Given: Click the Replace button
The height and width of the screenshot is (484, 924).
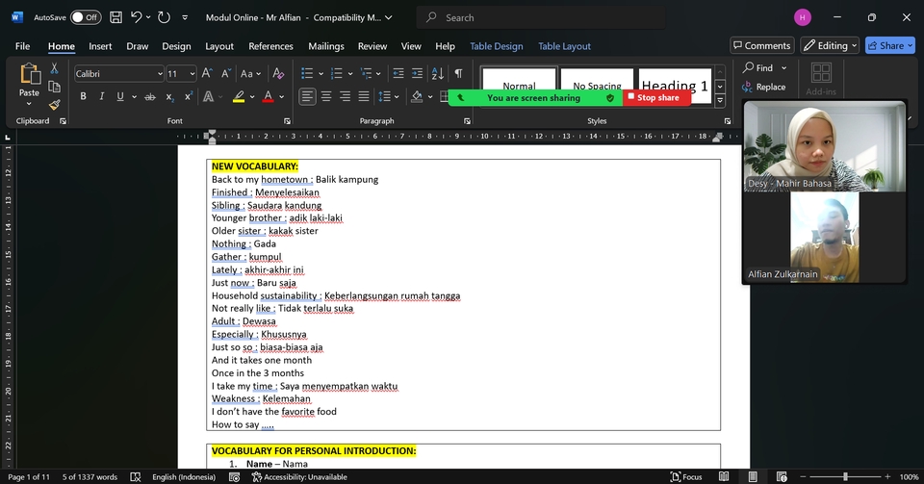Looking at the screenshot, I should point(764,87).
